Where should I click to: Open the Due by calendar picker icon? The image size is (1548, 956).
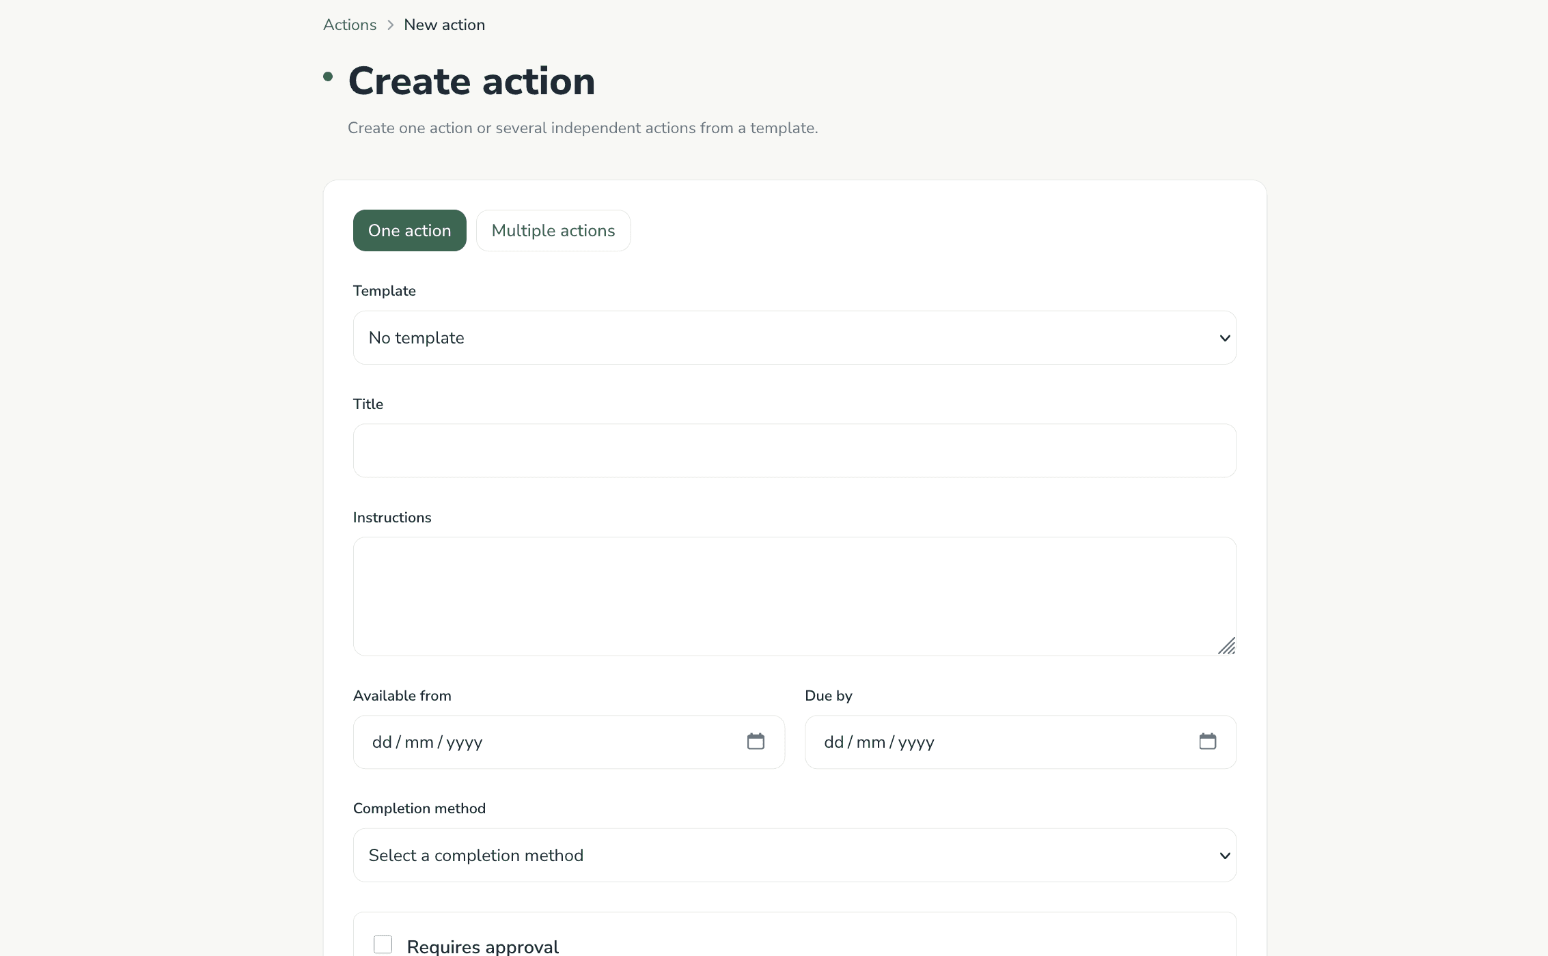[x=1207, y=742]
